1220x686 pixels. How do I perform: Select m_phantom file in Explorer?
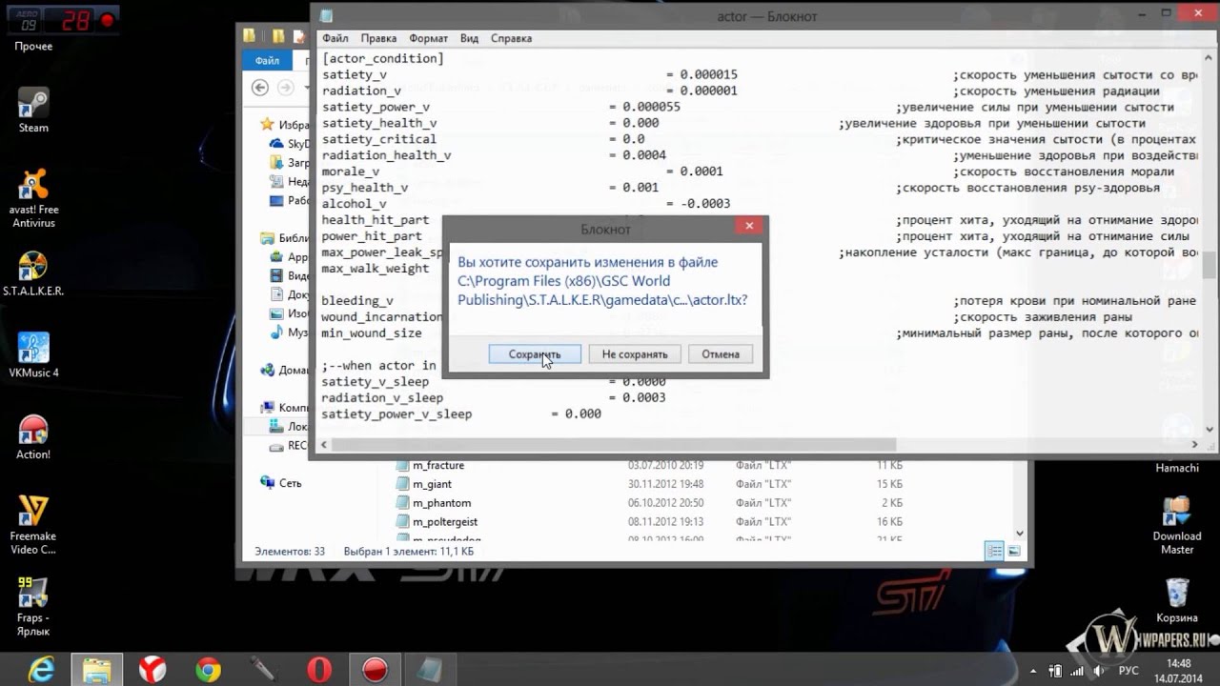click(441, 503)
